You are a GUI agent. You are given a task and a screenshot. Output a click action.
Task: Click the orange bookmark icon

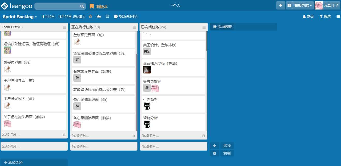(92, 6)
